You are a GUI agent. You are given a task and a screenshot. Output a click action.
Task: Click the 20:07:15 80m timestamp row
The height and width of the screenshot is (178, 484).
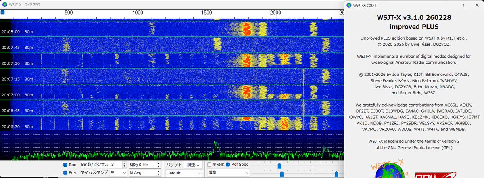[x=17, y=79]
